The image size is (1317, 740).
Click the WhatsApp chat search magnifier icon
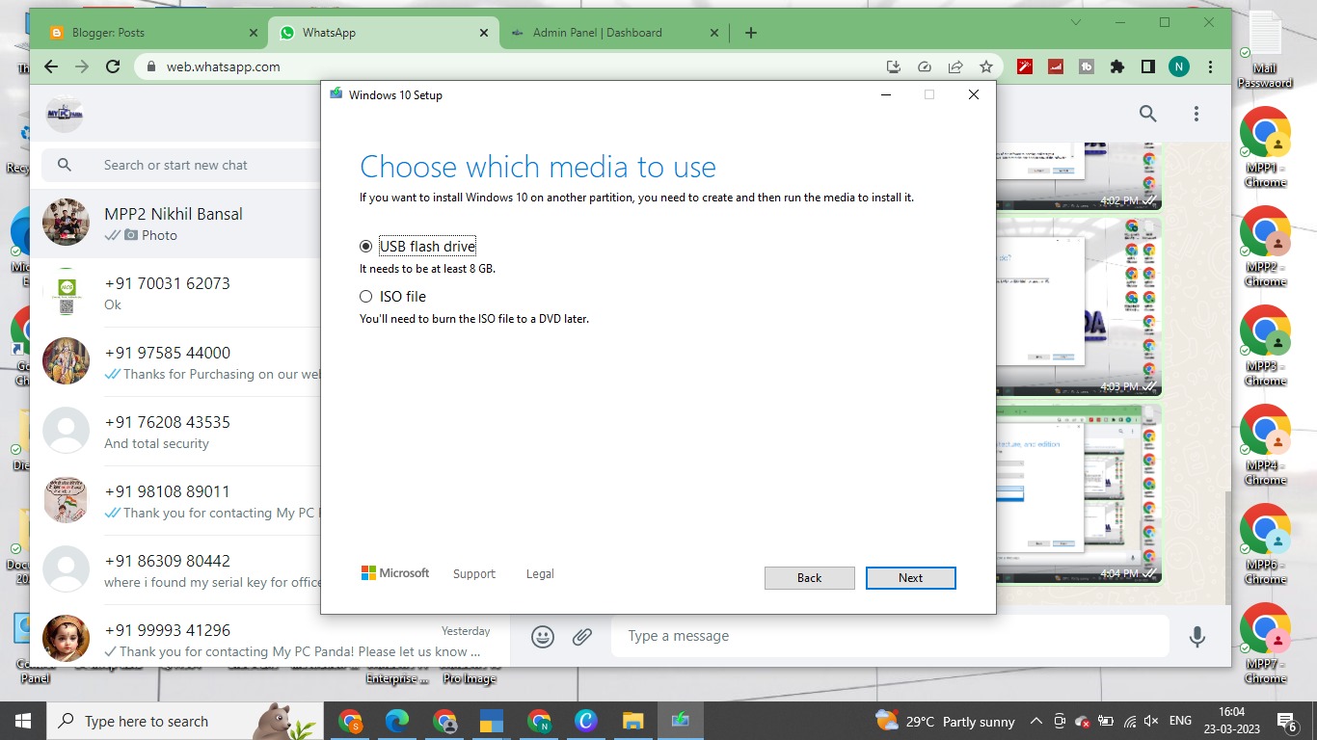click(1147, 114)
